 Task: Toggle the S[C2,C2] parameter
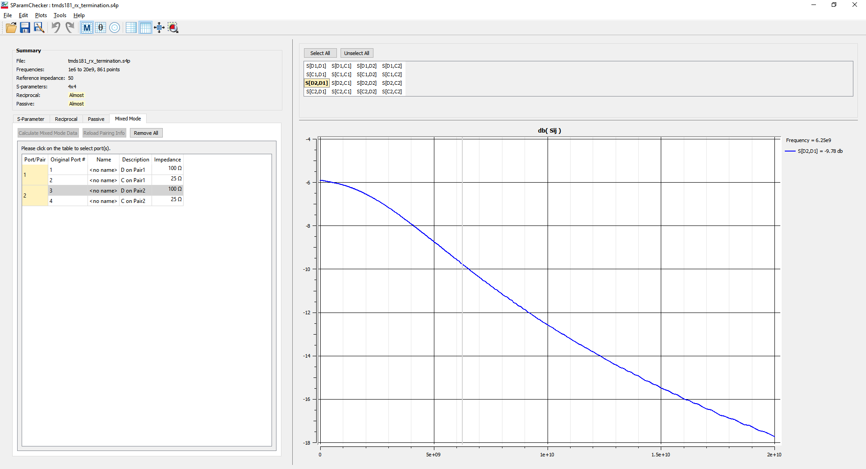click(392, 92)
